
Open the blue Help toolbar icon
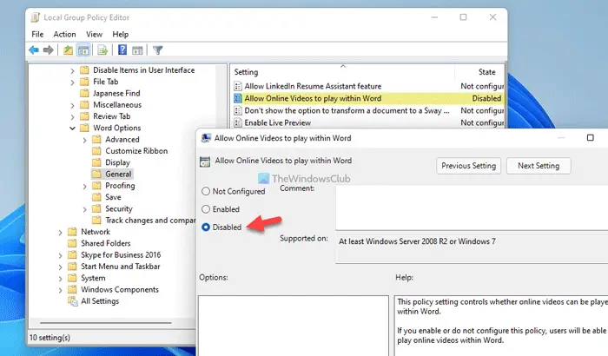(122, 49)
